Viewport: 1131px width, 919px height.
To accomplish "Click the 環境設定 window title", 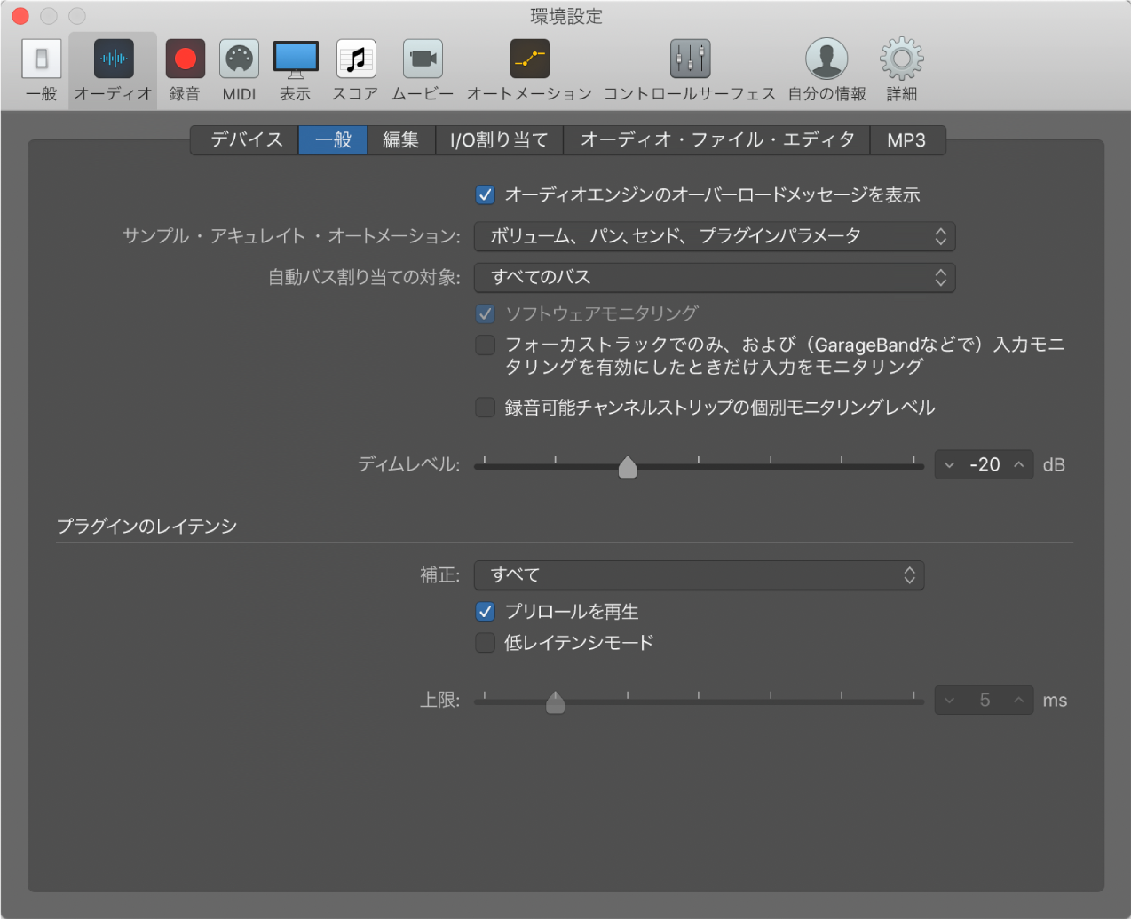I will point(566,16).
